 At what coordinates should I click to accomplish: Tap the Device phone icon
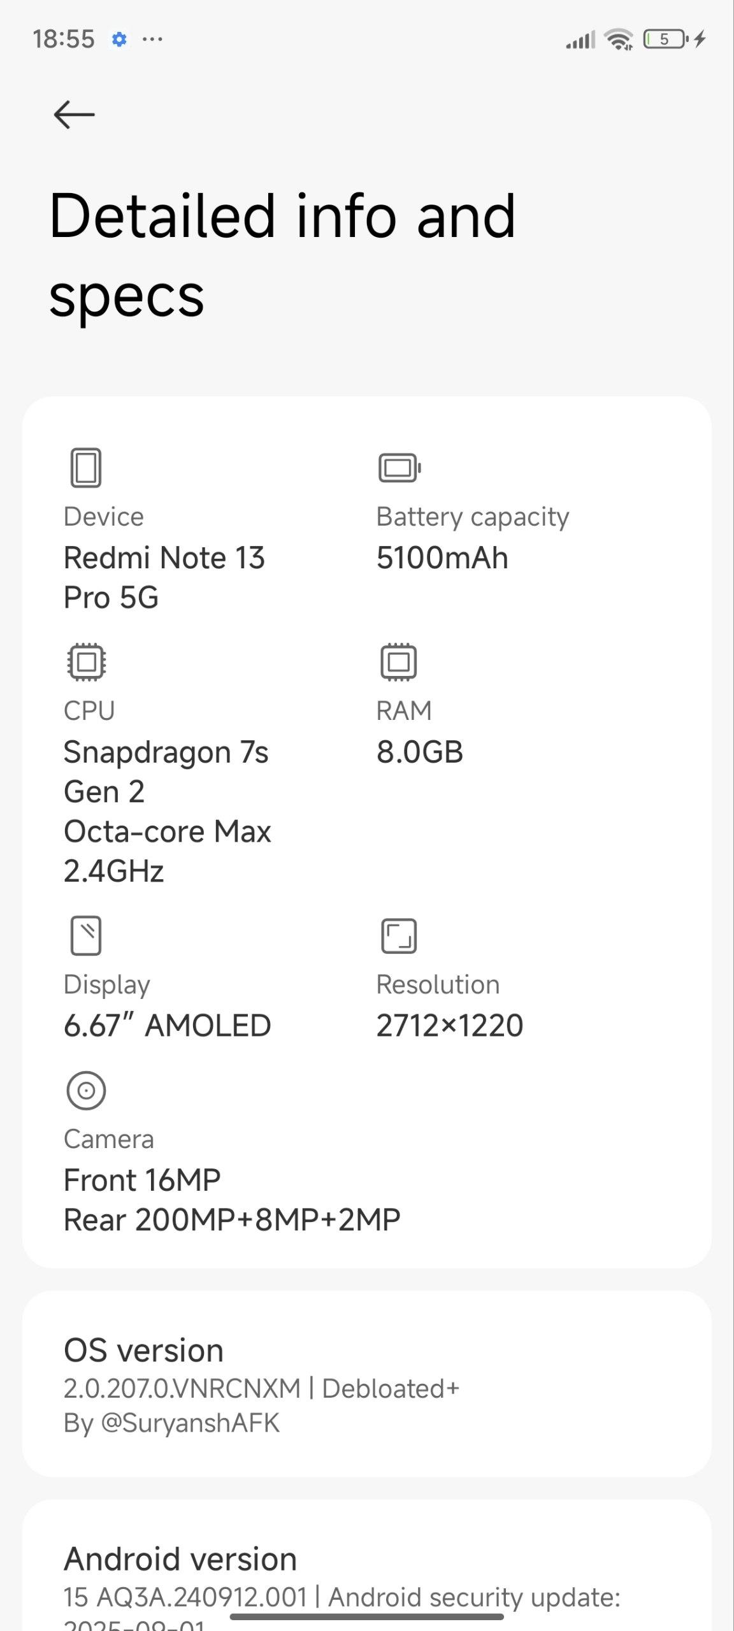coord(86,468)
